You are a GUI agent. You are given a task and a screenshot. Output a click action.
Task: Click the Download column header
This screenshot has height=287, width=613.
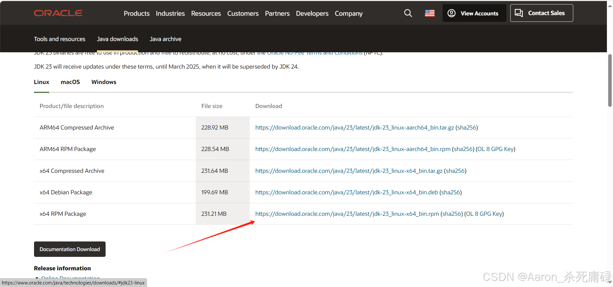click(x=269, y=106)
